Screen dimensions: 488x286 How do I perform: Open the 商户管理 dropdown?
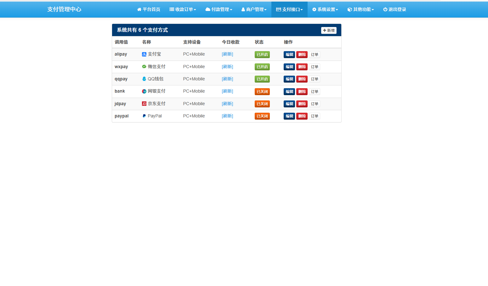(x=254, y=9)
